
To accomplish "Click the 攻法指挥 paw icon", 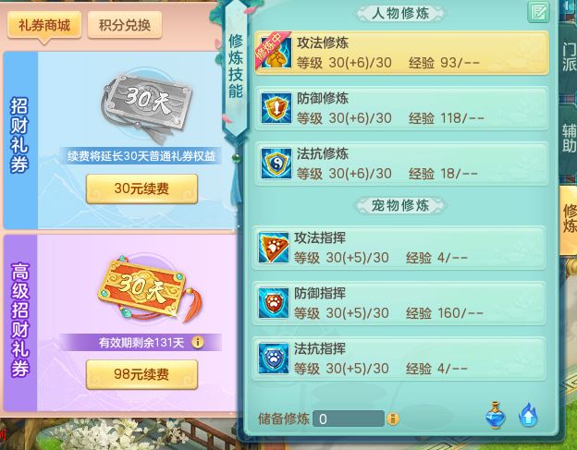I will point(273,248).
